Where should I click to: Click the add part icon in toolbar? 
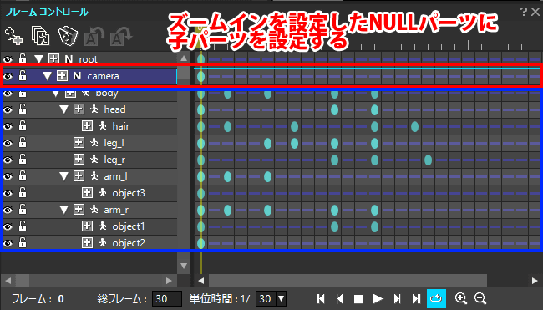13,36
